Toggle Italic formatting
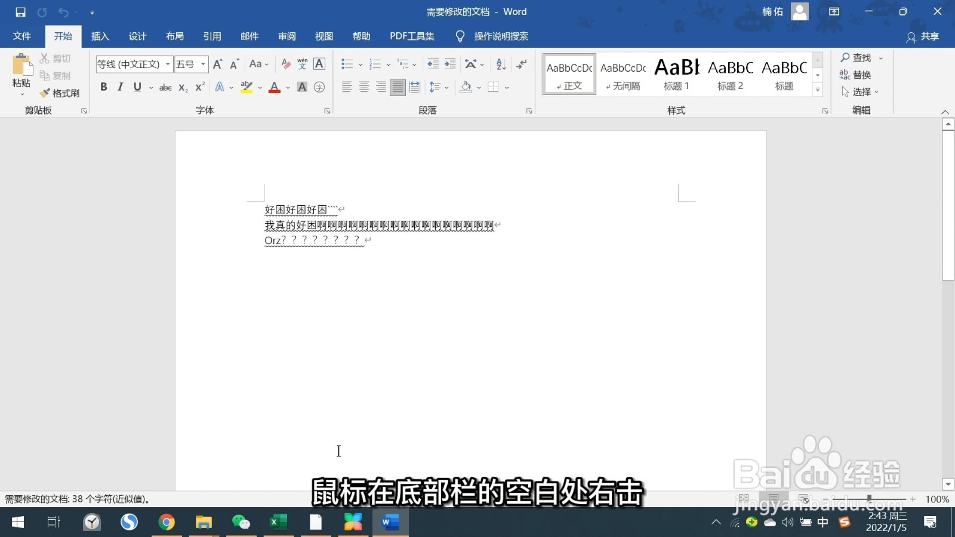Image resolution: width=955 pixels, height=537 pixels. tap(121, 87)
